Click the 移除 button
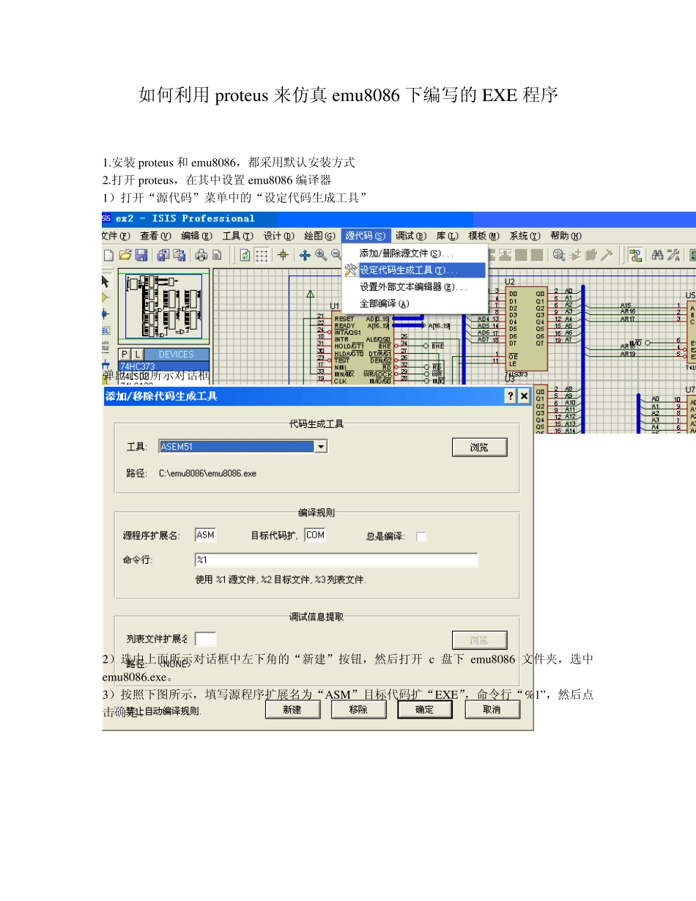The image size is (696, 901). 358,710
